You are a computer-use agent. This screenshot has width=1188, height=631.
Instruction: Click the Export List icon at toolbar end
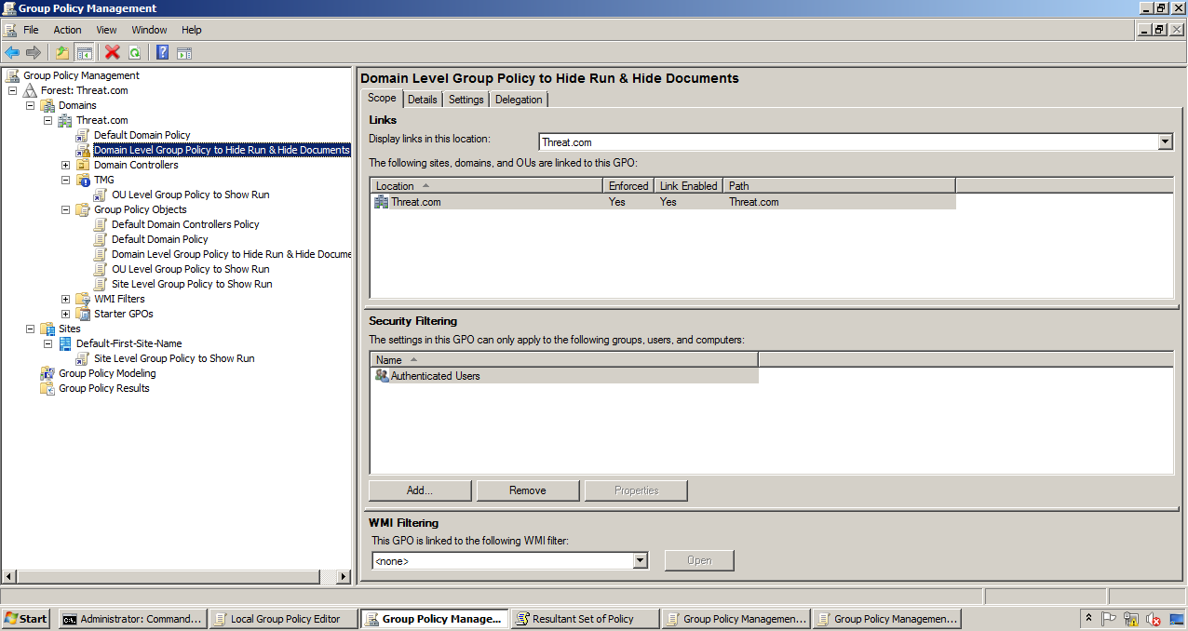click(x=183, y=52)
